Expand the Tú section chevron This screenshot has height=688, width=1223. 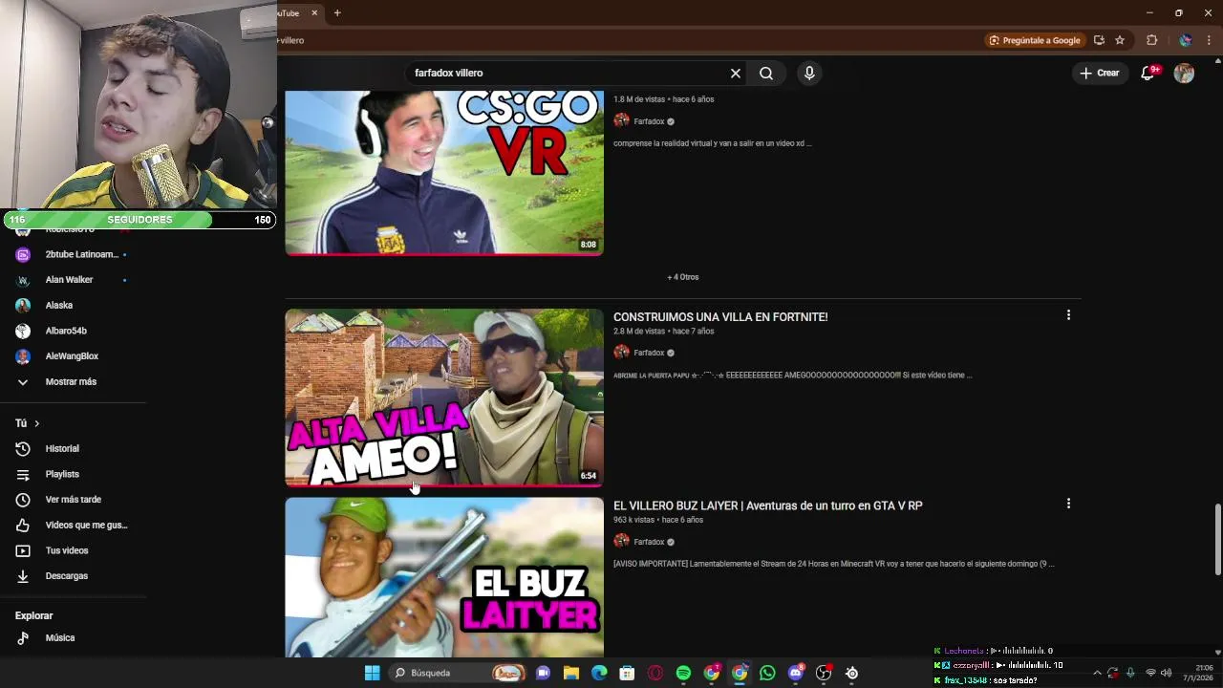click(x=37, y=423)
